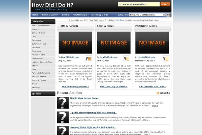Click the VW author logo under Home & Garden
The height and width of the screenshot is (135, 202).
click(88, 59)
